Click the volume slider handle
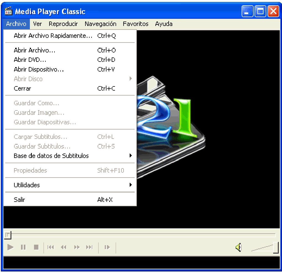The image size is (282, 272). coord(276,247)
